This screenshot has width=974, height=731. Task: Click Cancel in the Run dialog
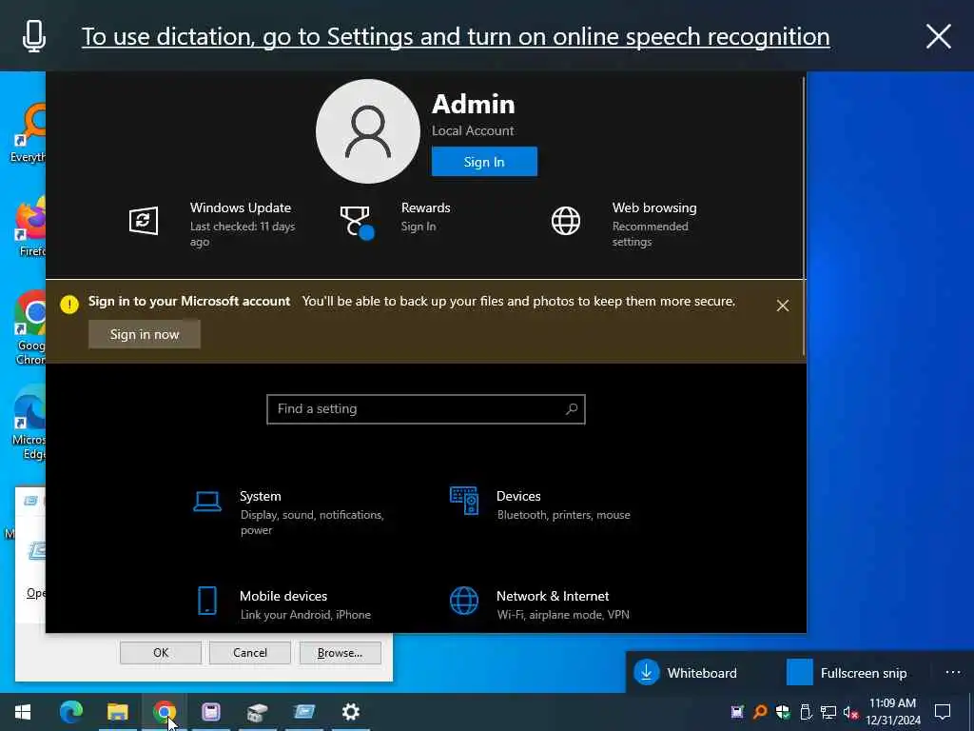(250, 653)
